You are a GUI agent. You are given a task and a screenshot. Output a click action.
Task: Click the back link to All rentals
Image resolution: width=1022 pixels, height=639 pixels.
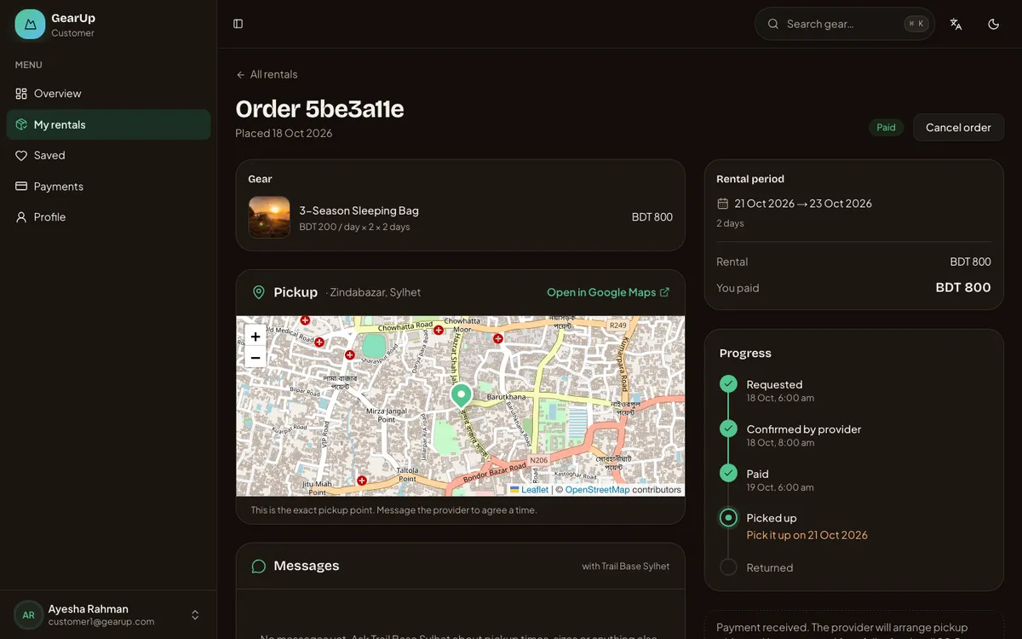point(267,75)
